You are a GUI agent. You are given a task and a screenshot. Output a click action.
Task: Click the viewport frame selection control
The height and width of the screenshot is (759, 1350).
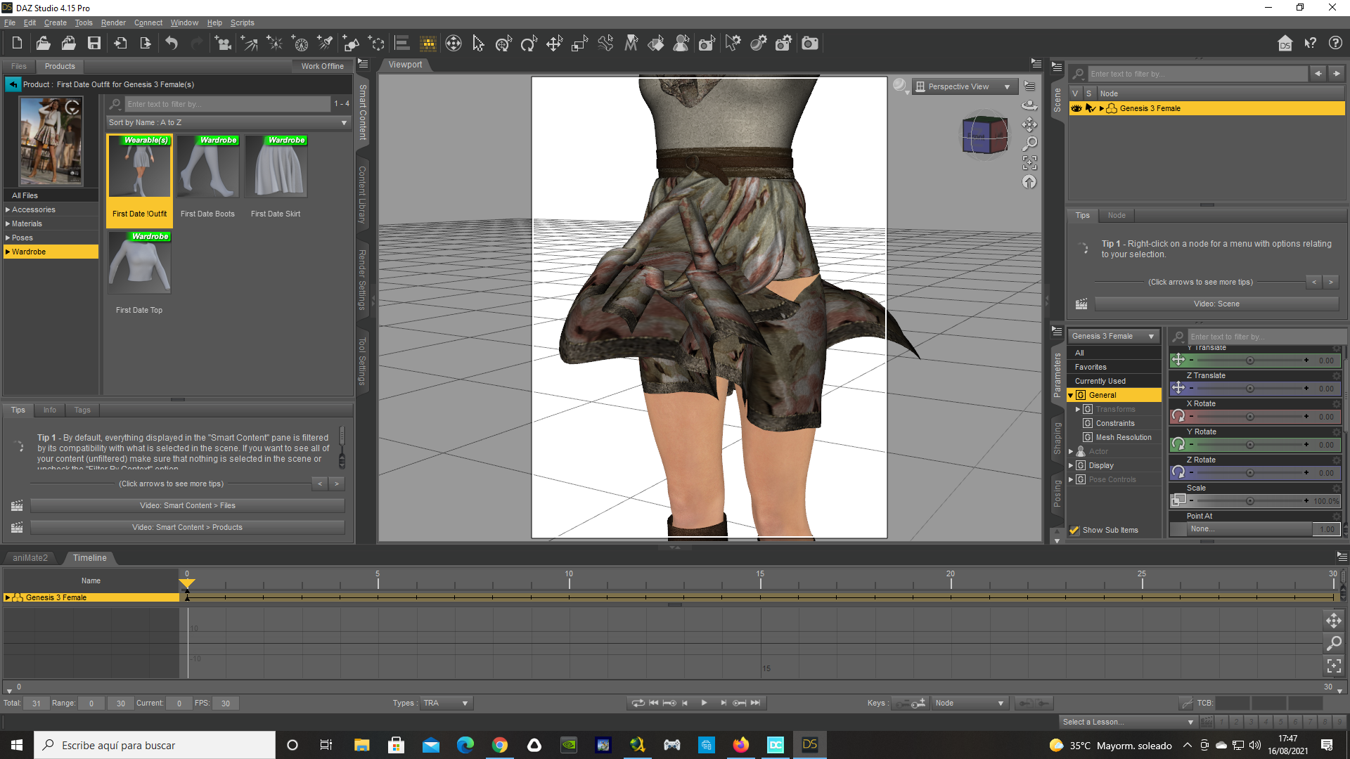click(x=1029, y=163)
